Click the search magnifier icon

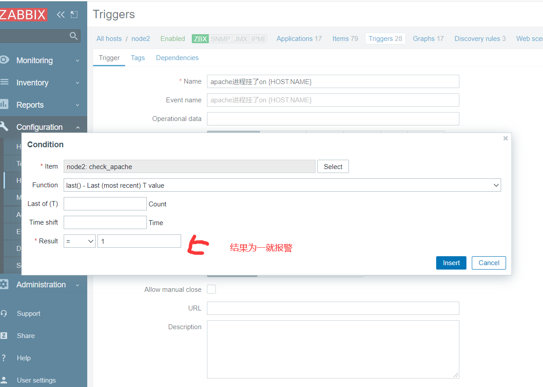point(73,36)
